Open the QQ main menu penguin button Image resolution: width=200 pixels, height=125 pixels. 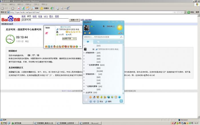[86, 100]
